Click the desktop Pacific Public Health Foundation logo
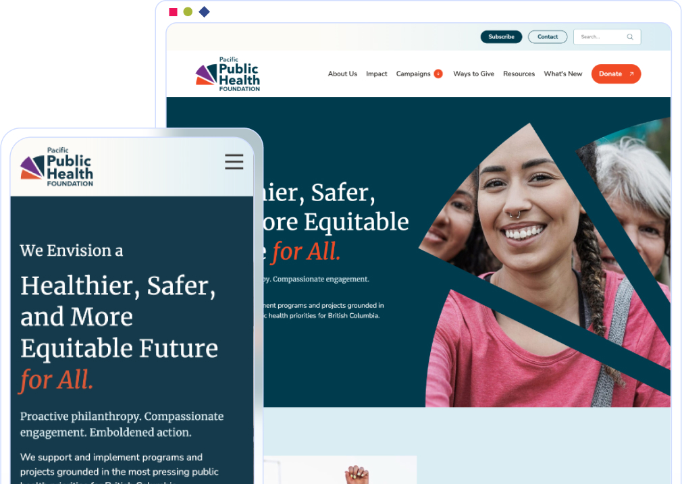682x484 pixels. (x=228, y=74)
